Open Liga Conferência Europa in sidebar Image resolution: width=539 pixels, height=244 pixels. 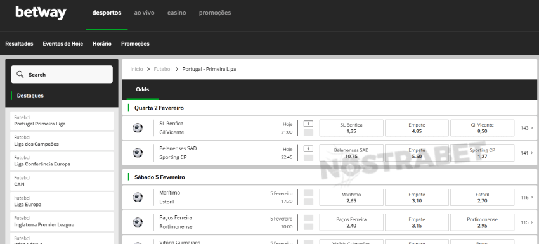point(62,161)
